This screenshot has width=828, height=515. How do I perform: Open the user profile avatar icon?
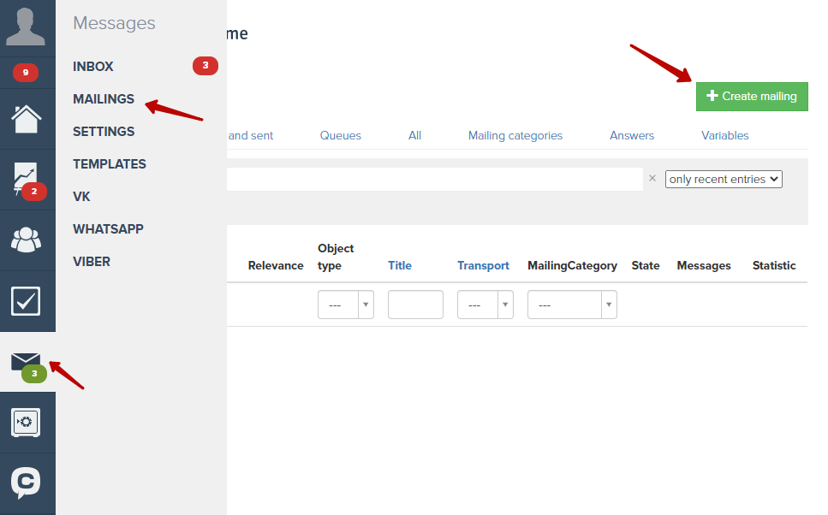[x=26, y=26]
